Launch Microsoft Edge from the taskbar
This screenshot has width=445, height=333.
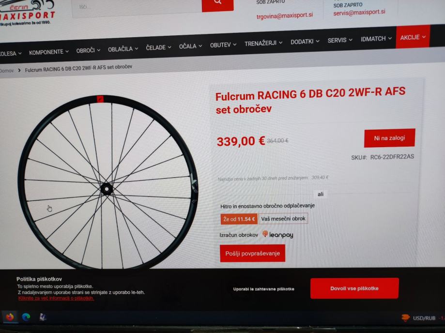click(x=26, y=317)
